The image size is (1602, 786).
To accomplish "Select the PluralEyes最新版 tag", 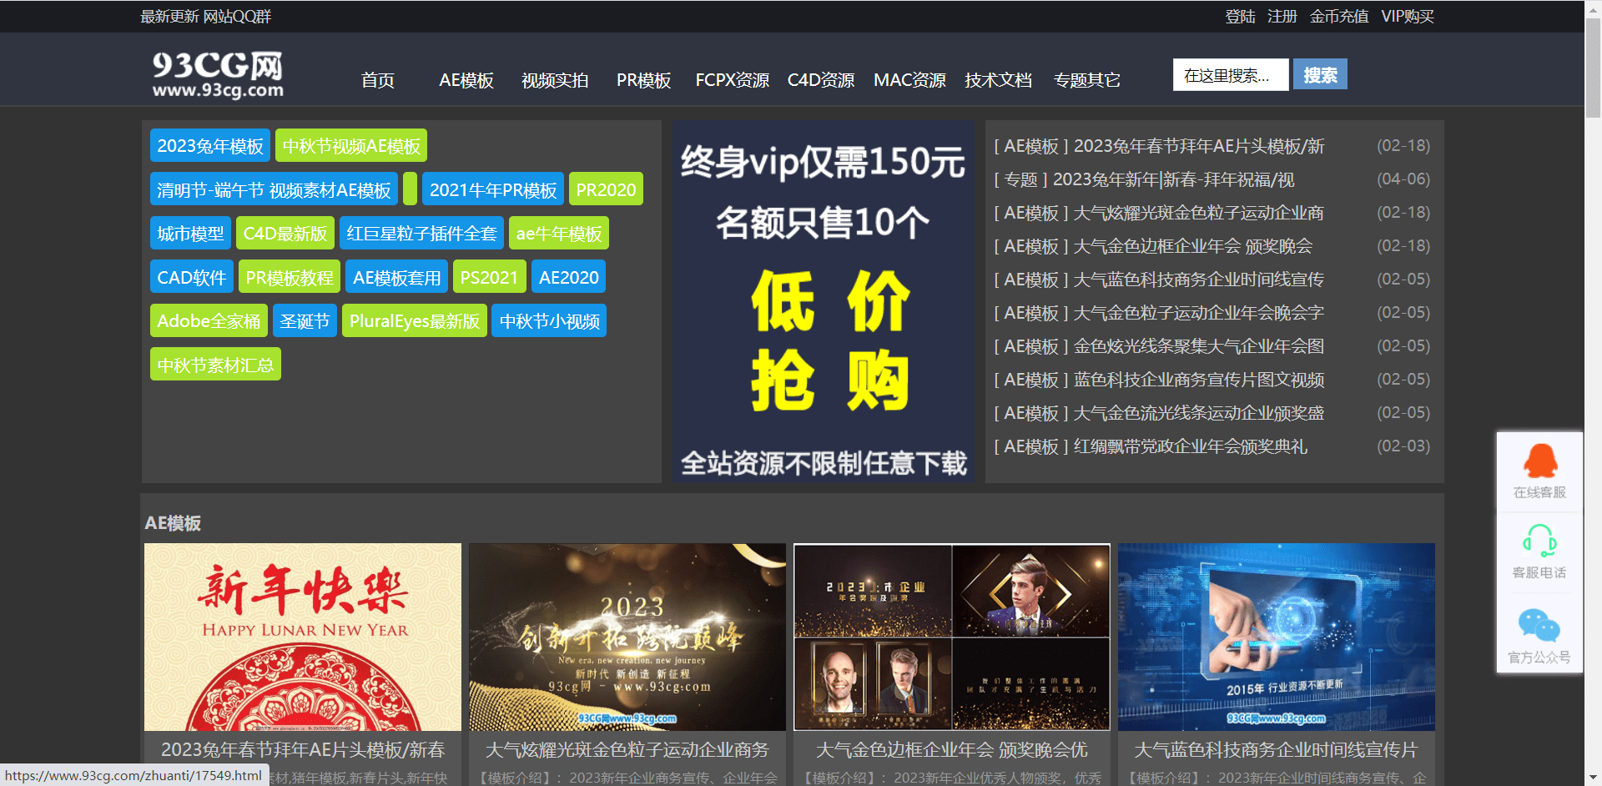I will 415,321.
